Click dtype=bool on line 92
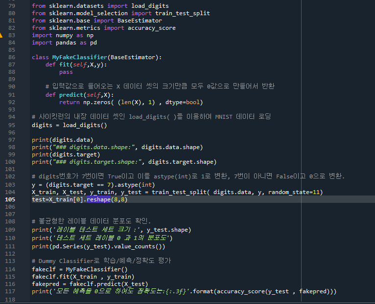Screen dimensions: 375x304 [x=183, y=103]
